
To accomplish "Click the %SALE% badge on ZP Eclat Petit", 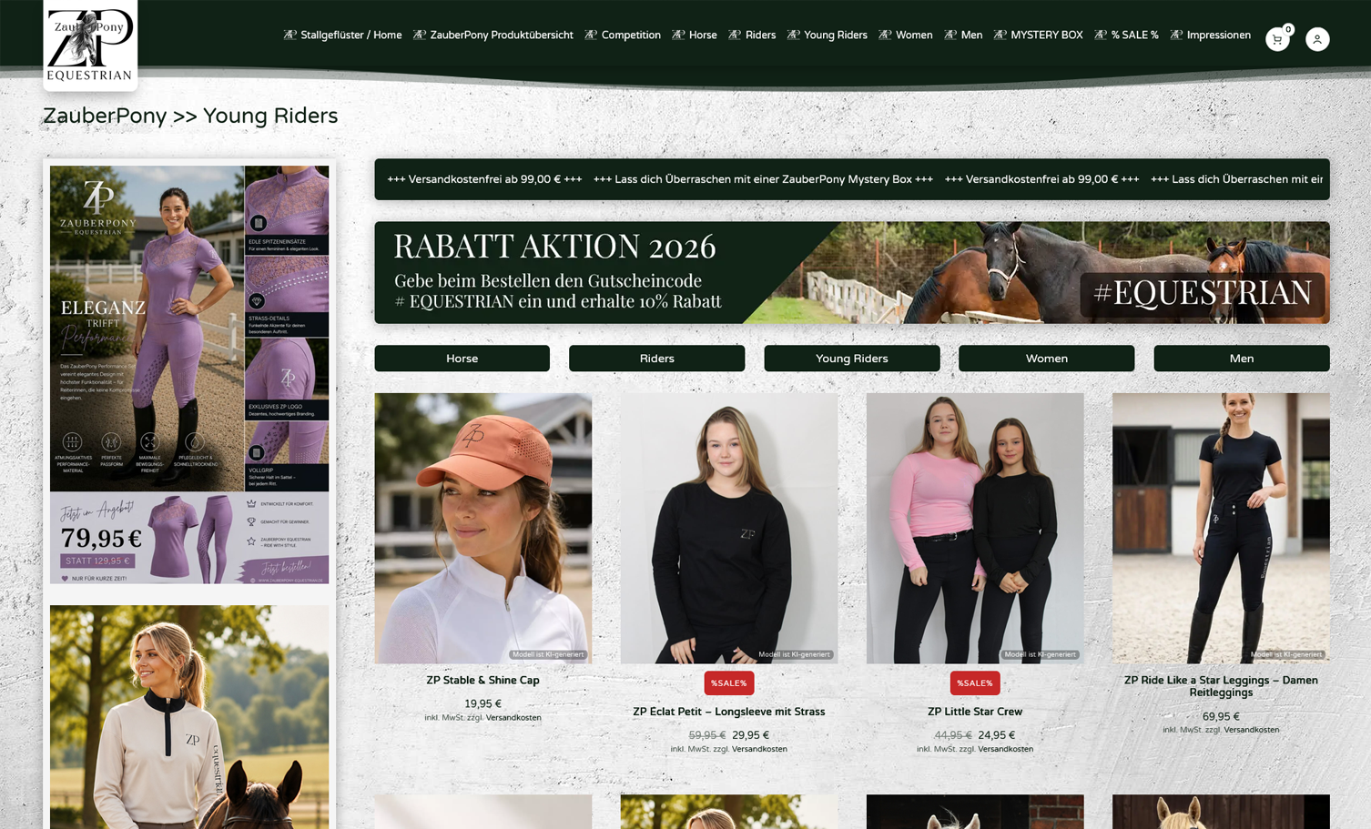I will click(x=728, y=683).
